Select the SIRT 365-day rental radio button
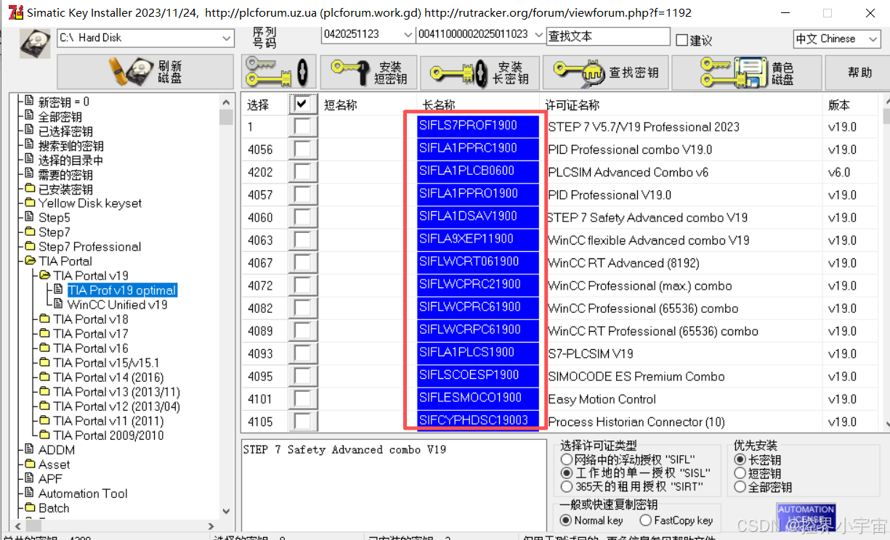This screenshot has width=890, height=540. 566,487
